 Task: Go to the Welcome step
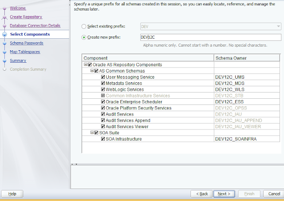tap(18, 8)
